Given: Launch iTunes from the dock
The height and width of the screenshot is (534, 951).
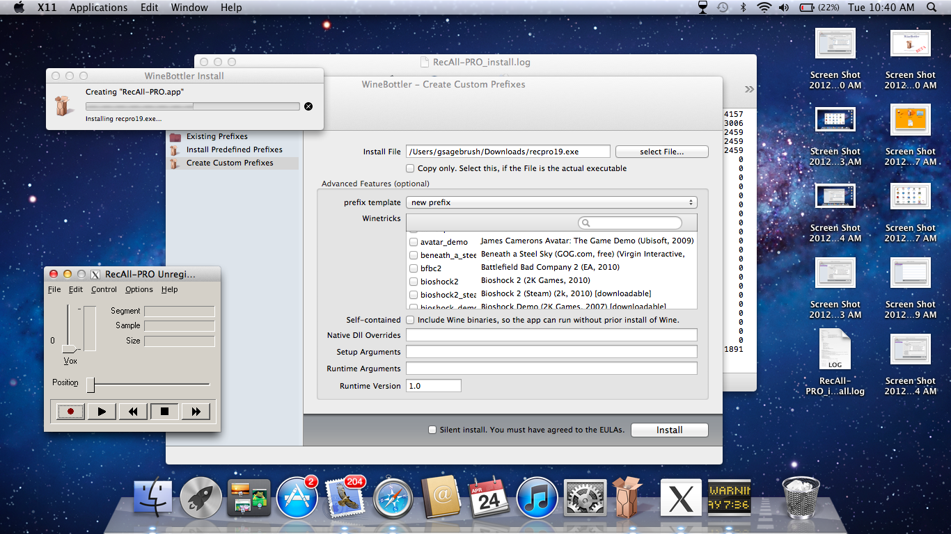Looking at the screenshot, I should pos(537,498).
